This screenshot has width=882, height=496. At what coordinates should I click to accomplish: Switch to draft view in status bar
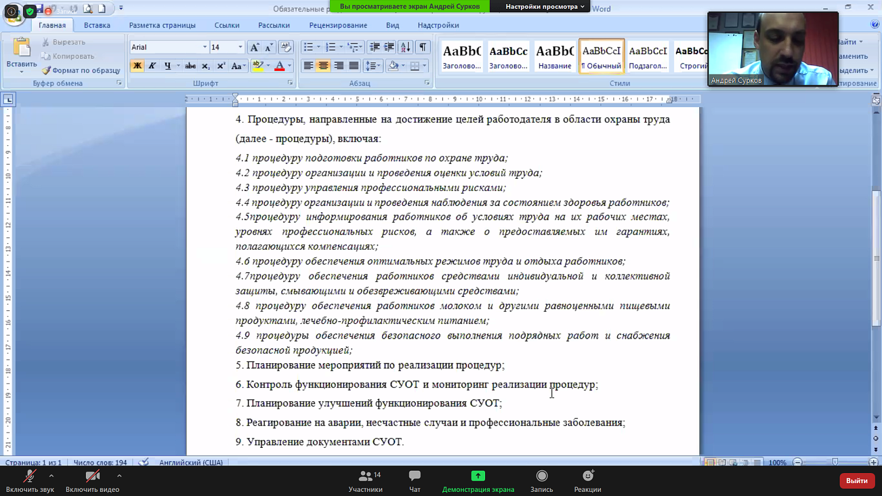pyautogui.click(x=757, y=463)
